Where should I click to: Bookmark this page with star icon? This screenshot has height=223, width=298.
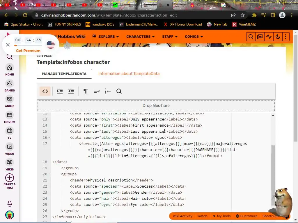coord(243,15)
